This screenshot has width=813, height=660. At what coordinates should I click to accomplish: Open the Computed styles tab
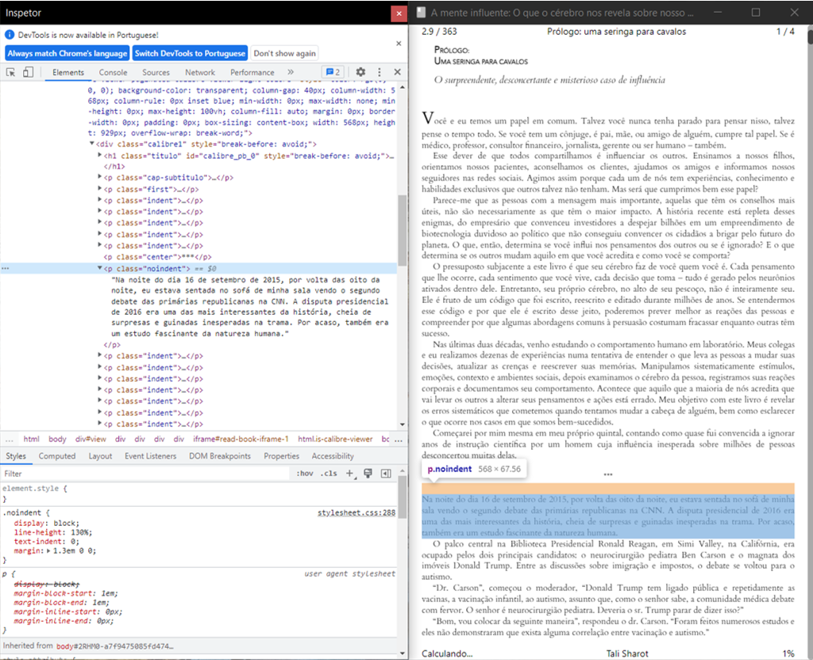57,456
